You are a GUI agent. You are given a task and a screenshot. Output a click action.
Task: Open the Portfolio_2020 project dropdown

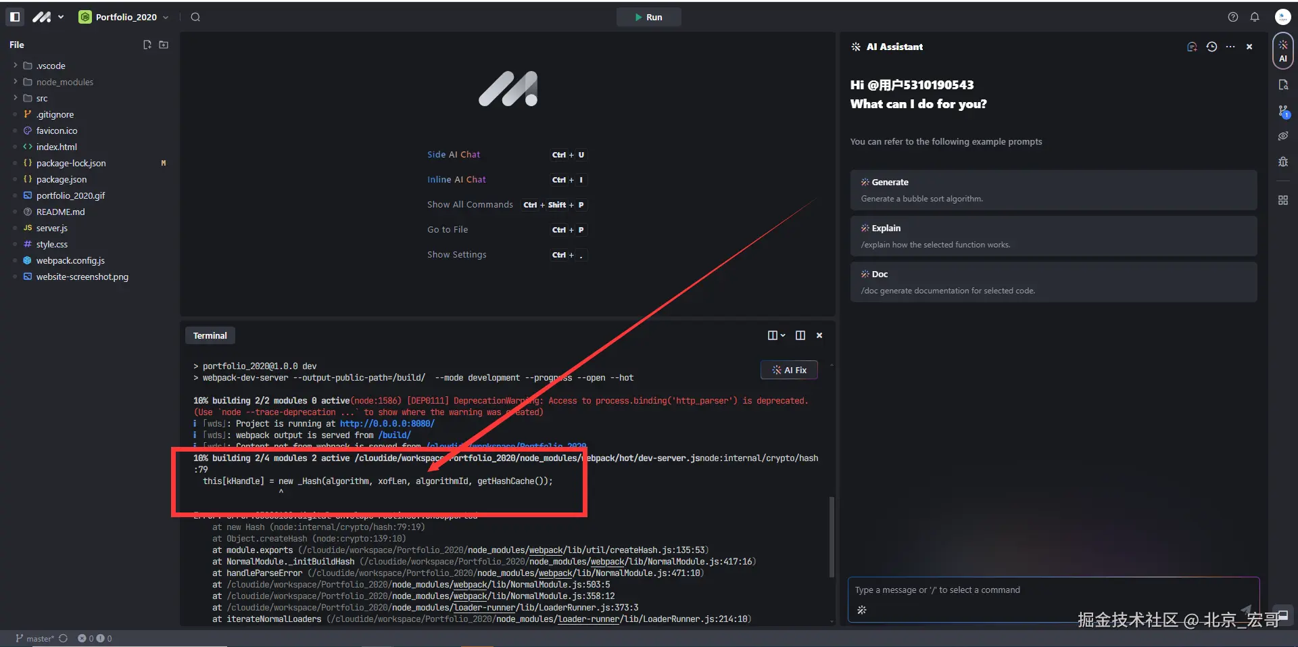[124, 17]
